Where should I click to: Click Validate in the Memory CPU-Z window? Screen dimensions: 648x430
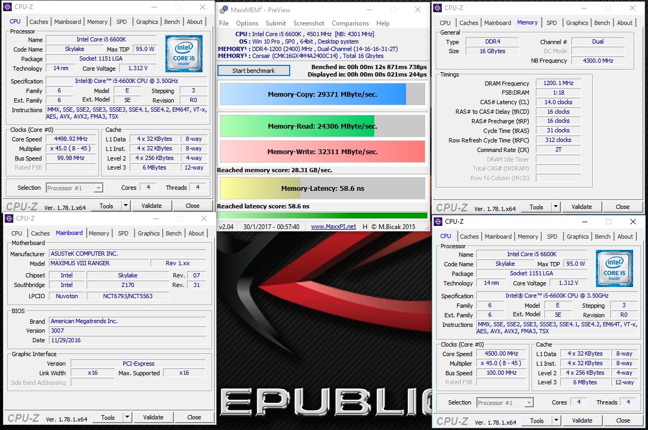tap(582, 207)
